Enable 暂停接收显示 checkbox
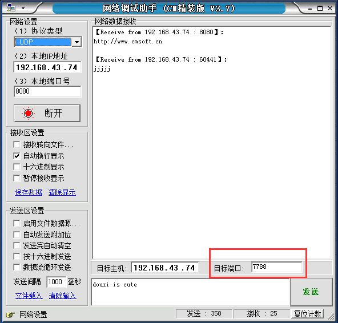The height and width of the screenshot is (323, 338). pos(17,178)
